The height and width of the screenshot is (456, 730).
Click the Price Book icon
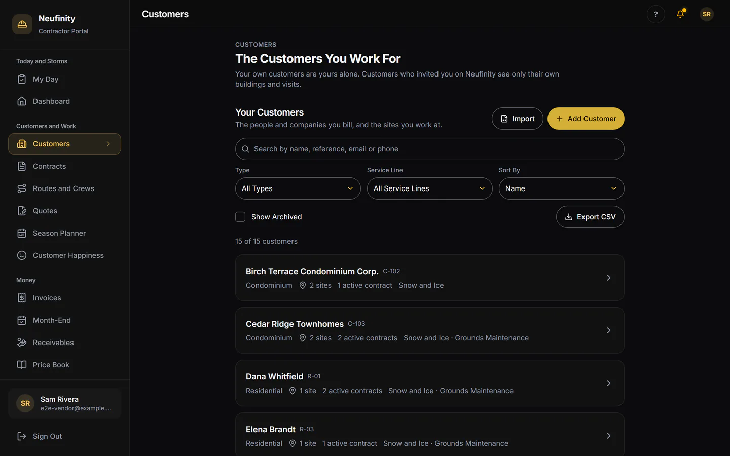(22, 365)
